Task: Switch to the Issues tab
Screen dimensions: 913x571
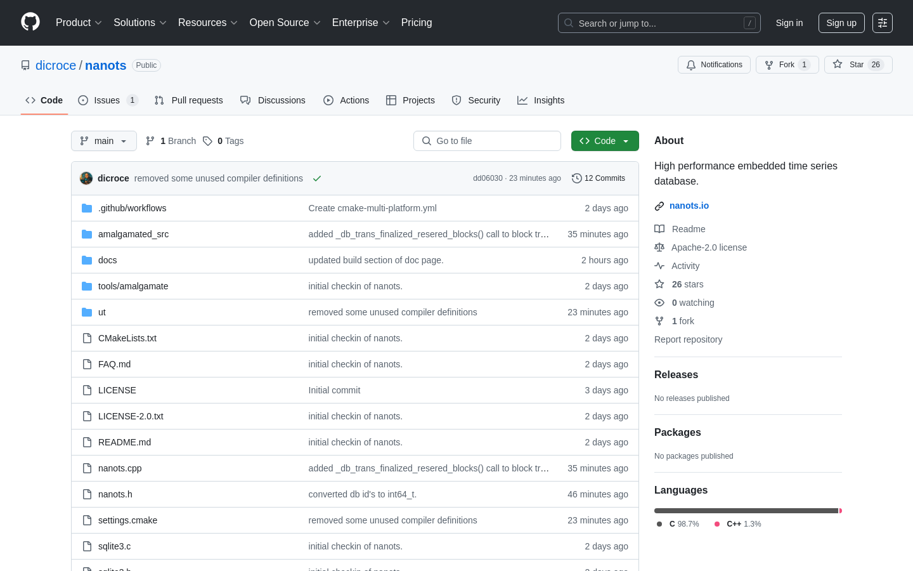Action: (108, 100)
